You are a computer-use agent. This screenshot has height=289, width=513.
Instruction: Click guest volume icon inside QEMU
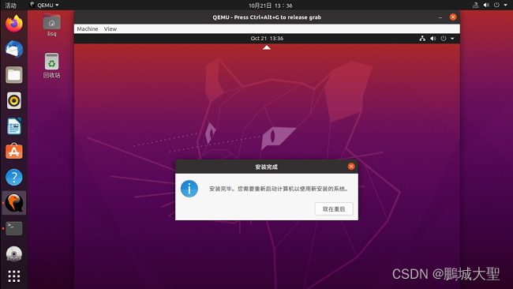pyautogui.click(x=432, y=38)
